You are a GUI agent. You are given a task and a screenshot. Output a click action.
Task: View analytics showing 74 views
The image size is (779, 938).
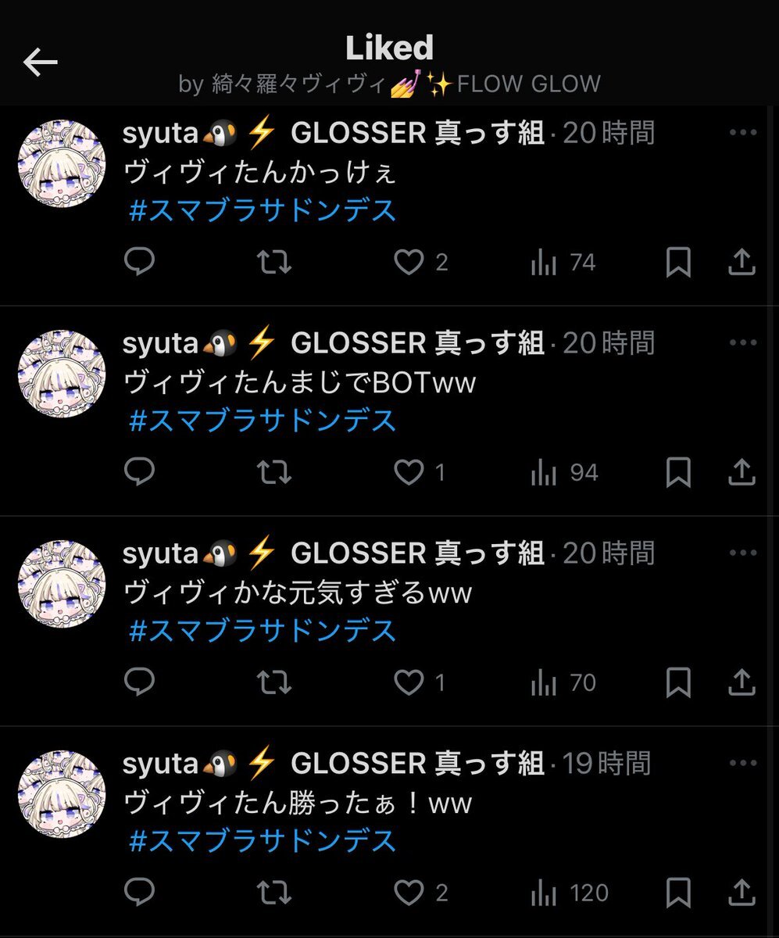563,263
